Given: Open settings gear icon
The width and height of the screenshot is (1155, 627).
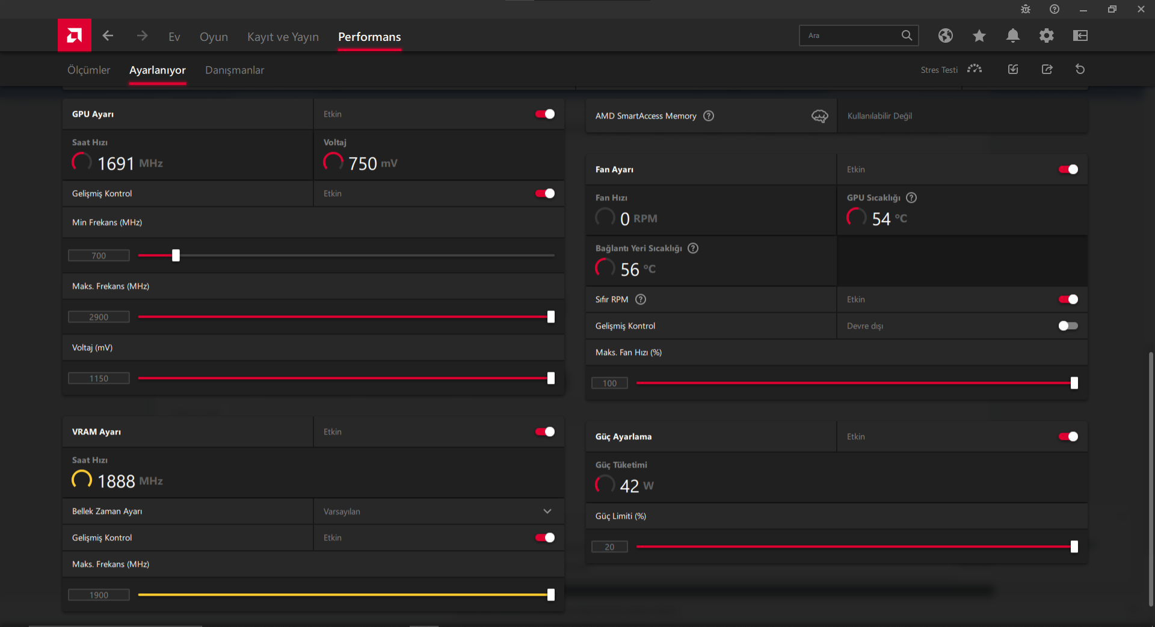Looking at the screenshot, I should [x=1046, y=36].
